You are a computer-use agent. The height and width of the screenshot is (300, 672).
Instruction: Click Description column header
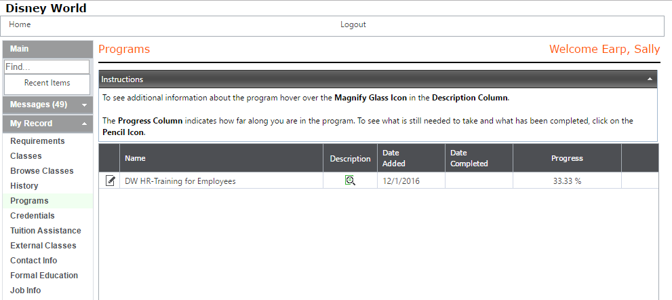(x=350, y=159)
